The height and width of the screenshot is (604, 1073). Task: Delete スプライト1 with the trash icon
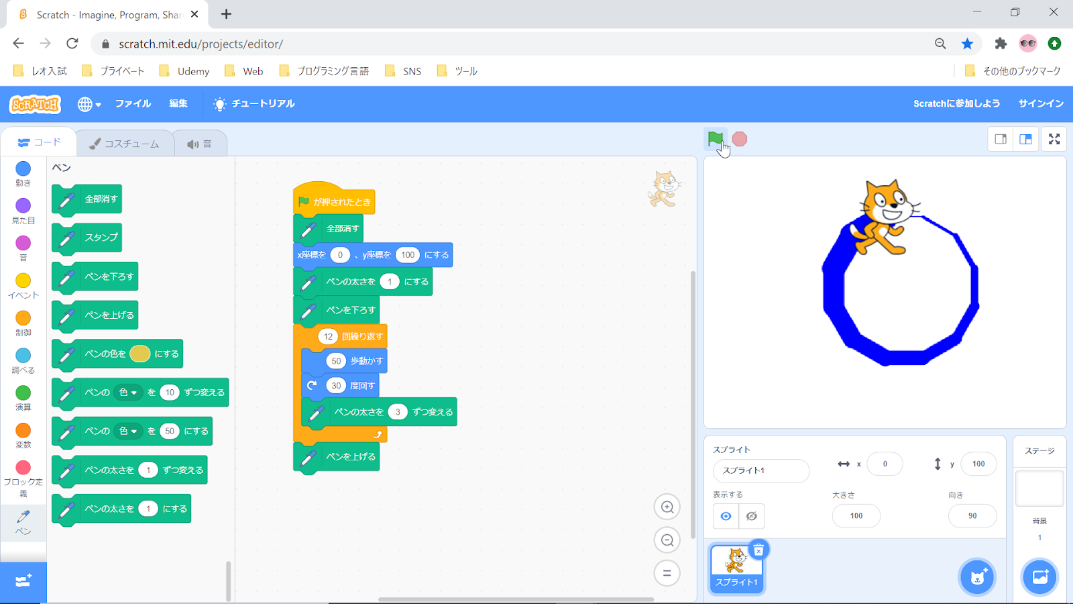758,550
